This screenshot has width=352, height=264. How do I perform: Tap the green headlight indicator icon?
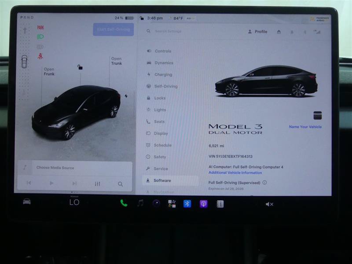click(x=40, y=37)
